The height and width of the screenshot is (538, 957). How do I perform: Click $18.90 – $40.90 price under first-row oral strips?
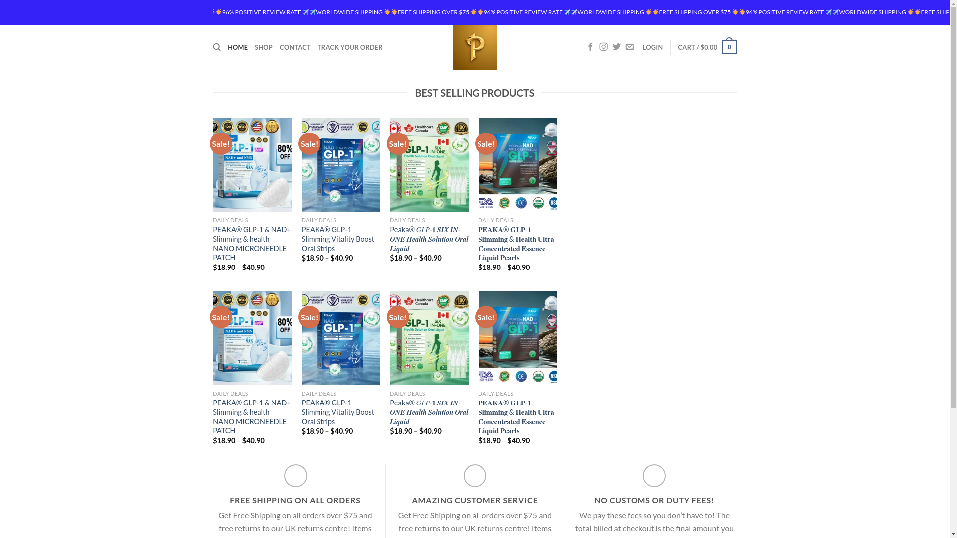point(327,258)
